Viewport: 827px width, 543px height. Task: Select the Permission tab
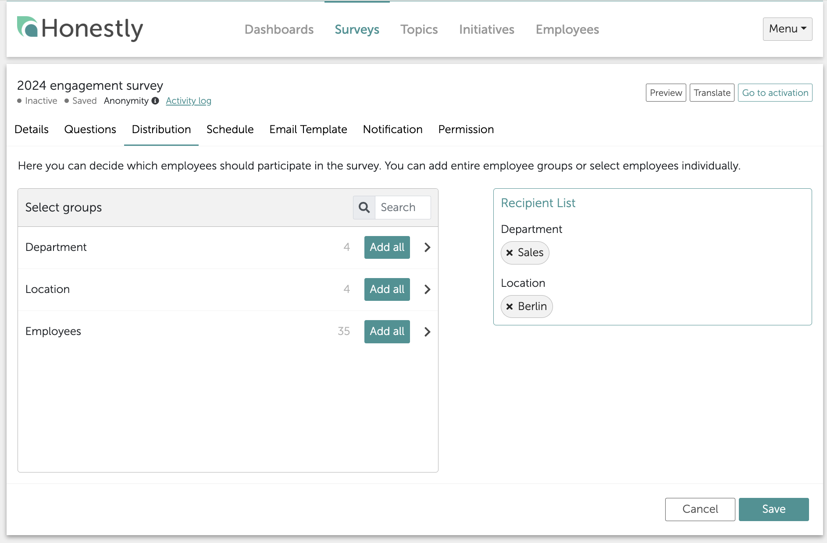[466, 130]
